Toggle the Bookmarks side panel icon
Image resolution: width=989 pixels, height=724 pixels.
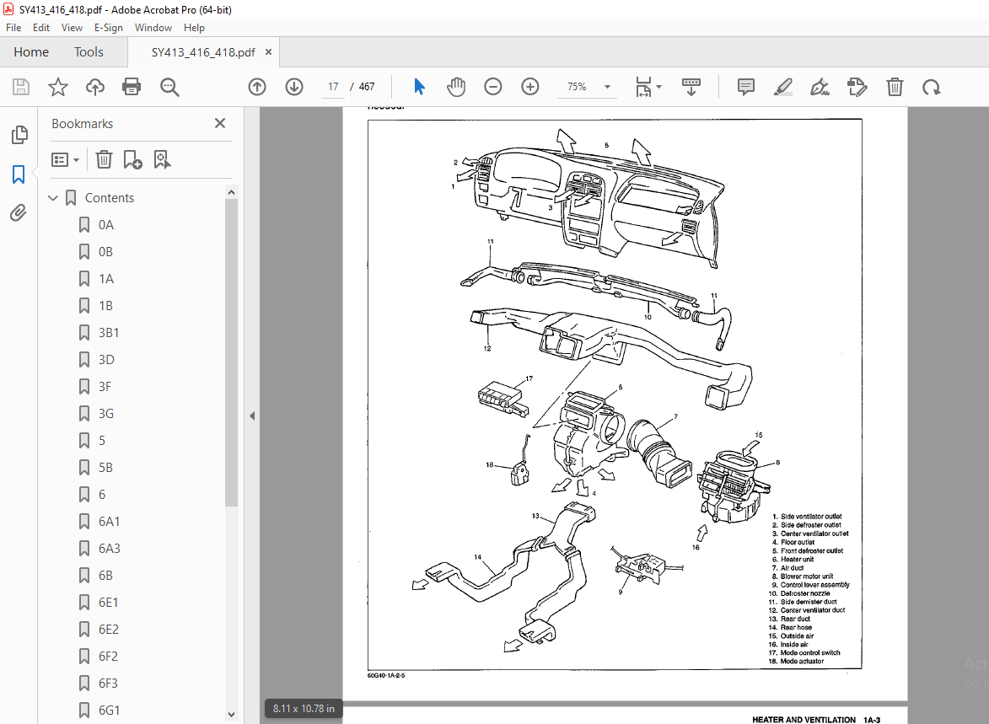point(19,174)
